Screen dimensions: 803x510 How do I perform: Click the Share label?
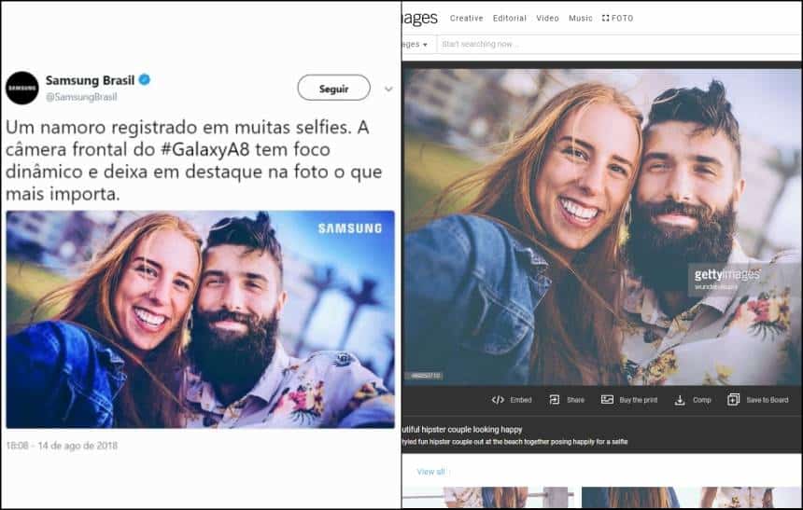click(x=575, y=400)
